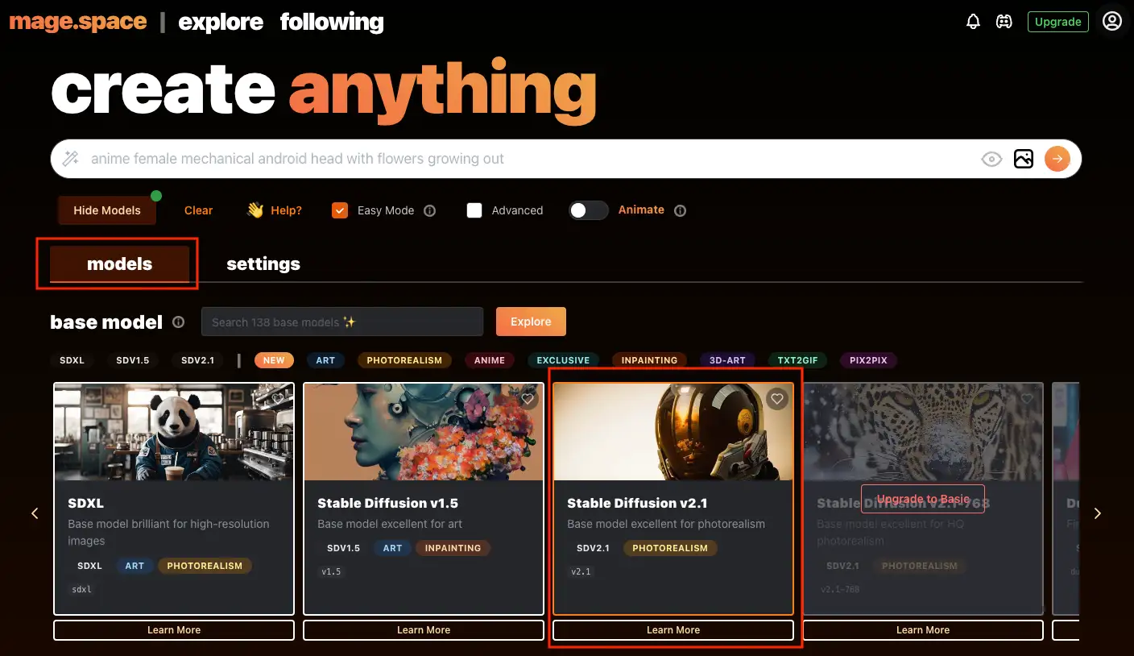Image resolution: width=1134 pixels, height=656 pixels.
Task: Turn on the Animate toggle switch
Action: tap(589, 210)
